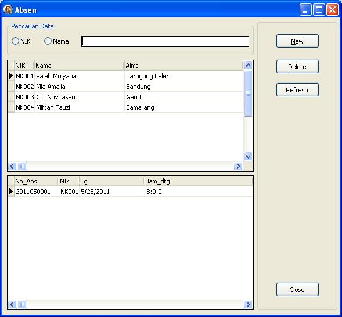Click the row selector beside NK003

click(11, 97)
